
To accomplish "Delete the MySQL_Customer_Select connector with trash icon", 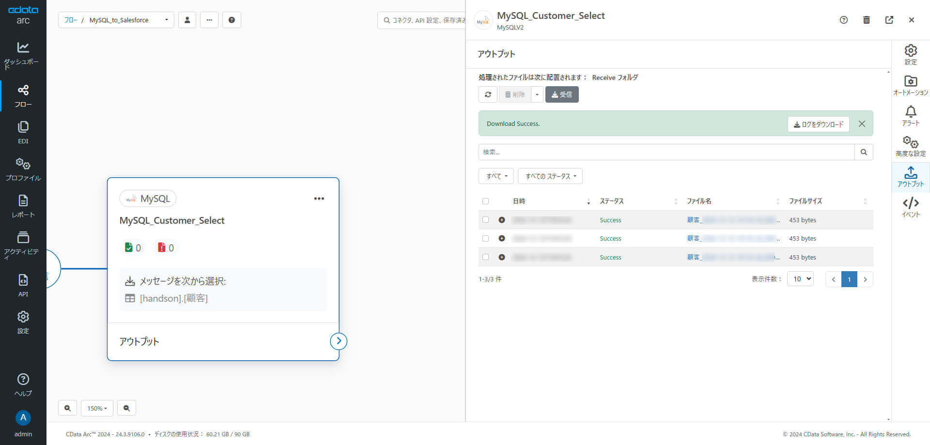I will click(x=867, y=20).
